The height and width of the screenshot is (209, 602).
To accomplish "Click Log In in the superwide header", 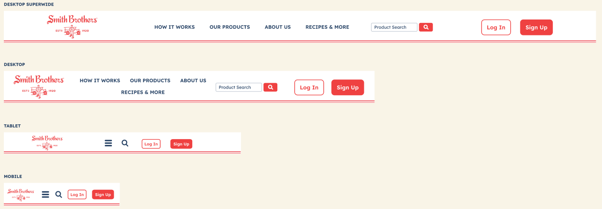I will point(496,27).
